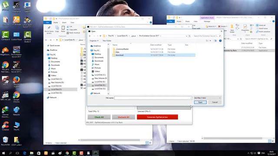Viewport: 278px width, 156px height.
Task: Click the Check All button in DpFileList Generator
Action: point(99,117)
